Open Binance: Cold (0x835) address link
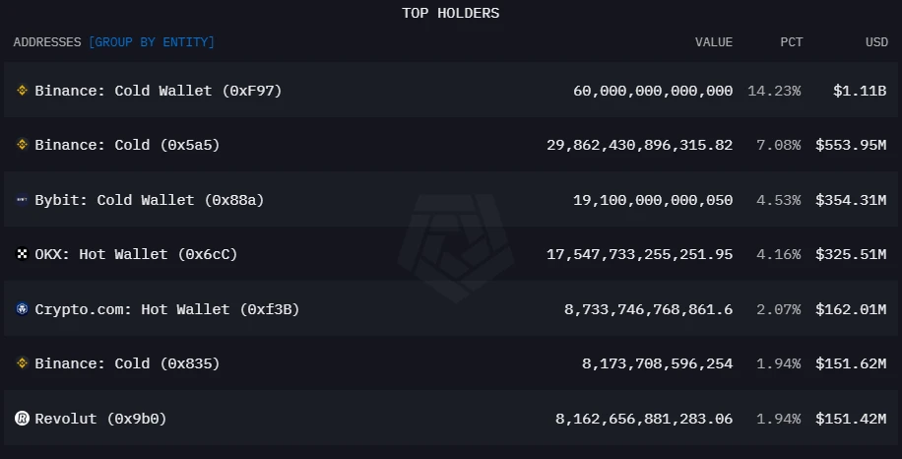This screenshot has height=459, width=902. tap(127, 363)
